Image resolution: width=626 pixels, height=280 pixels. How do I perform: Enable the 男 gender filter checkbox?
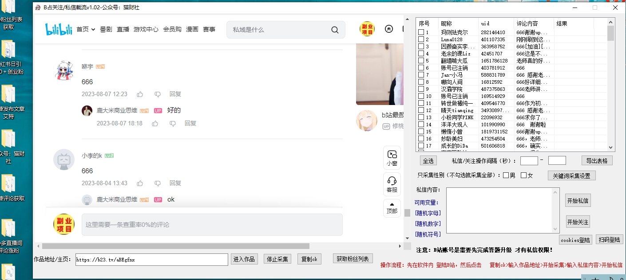pos(506,175)
